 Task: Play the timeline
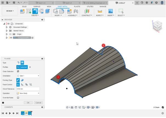10,113
